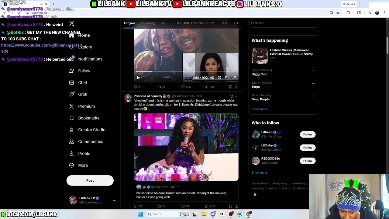Open File Explorer from taskbar
The height and width of the screenshot is (219, 389).
pos(204,214)
